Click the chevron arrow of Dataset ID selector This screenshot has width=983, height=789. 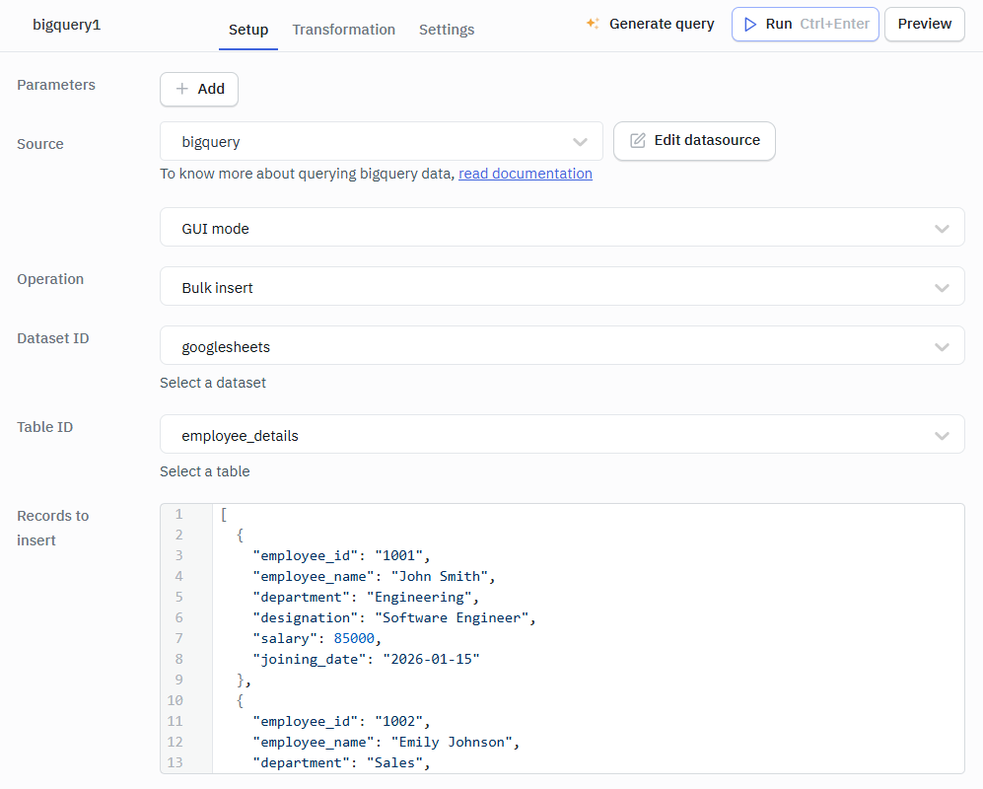coord(942,346)
